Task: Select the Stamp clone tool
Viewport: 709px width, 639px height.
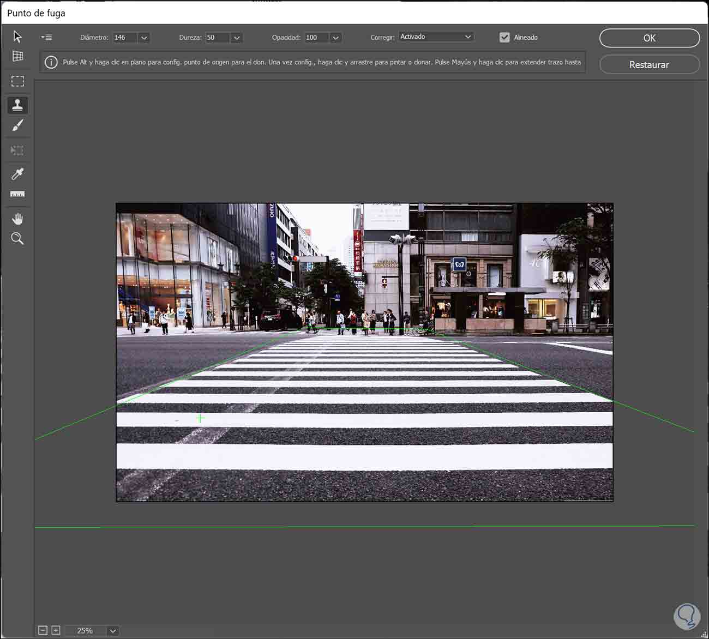Action: coord(17,105)
